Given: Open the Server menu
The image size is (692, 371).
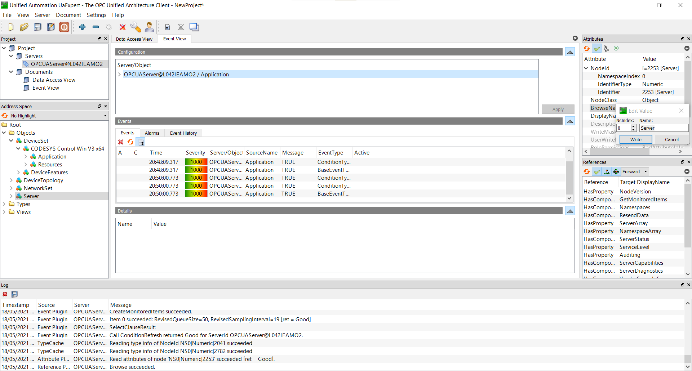Looking at the screenshot, I should click(43, 15).
